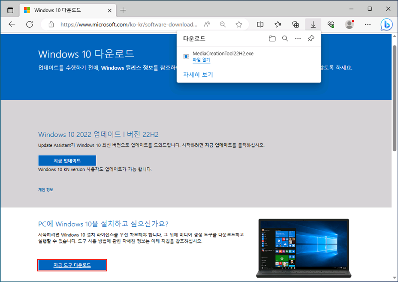The height and width of the screenshot is (282, 398).
Task: Click the Windows 10 KN version note
Action: click(x=95, y=169)
